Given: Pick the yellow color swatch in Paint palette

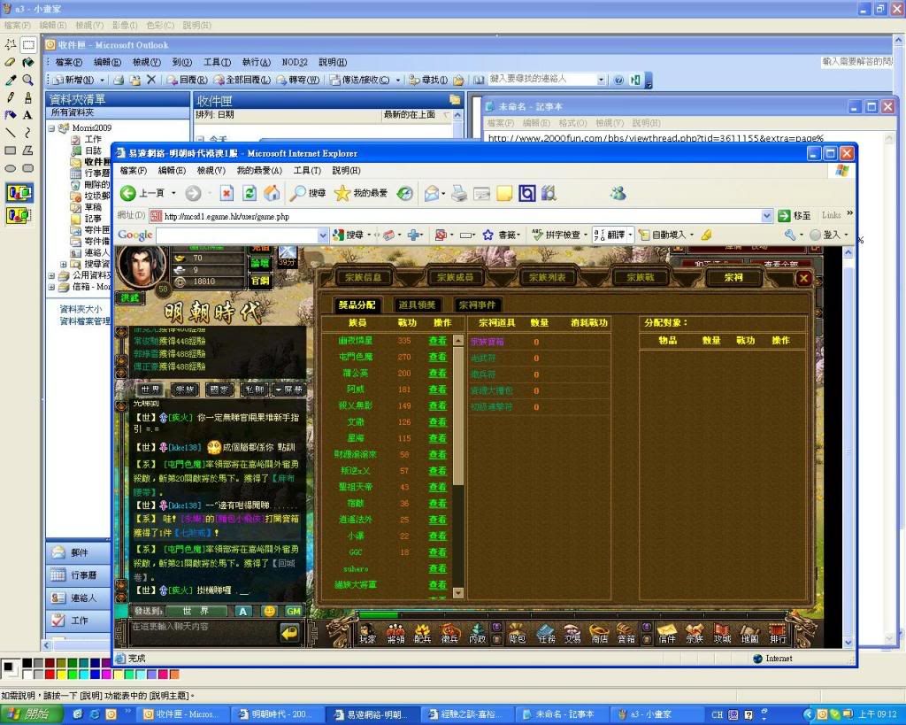Looking at the screenshot, I should (x=61, y=675).
